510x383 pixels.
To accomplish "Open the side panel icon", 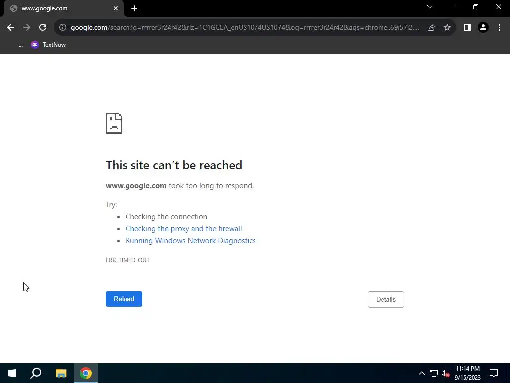I will (467, 28).
